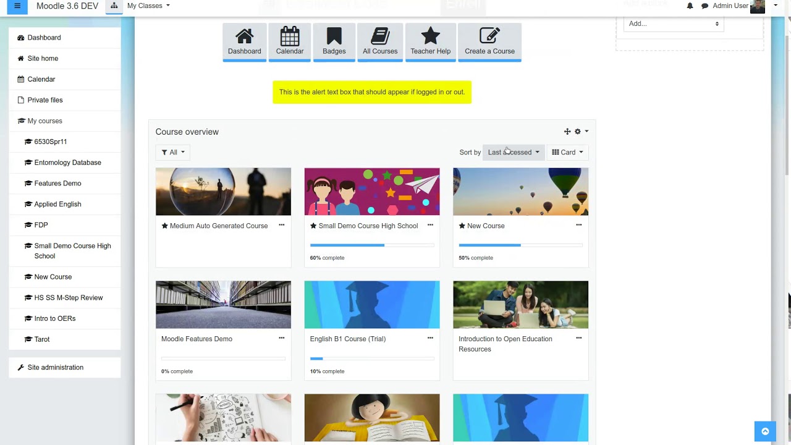Open Calendar in the side navigation
This screenshot has width=791, height=445.
pos(65,79)
